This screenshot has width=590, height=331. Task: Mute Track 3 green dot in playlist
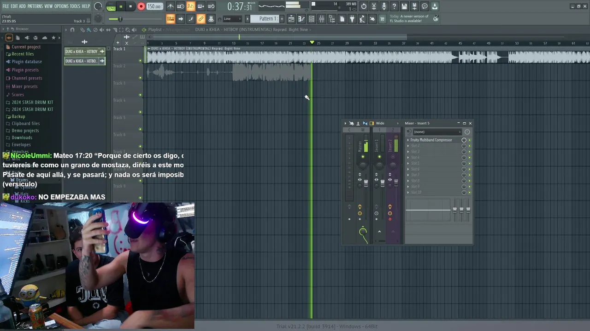140,95
